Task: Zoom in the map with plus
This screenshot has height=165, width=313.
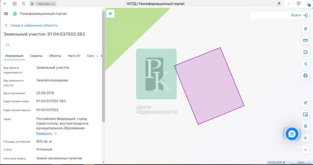Action: click(305, 138)
